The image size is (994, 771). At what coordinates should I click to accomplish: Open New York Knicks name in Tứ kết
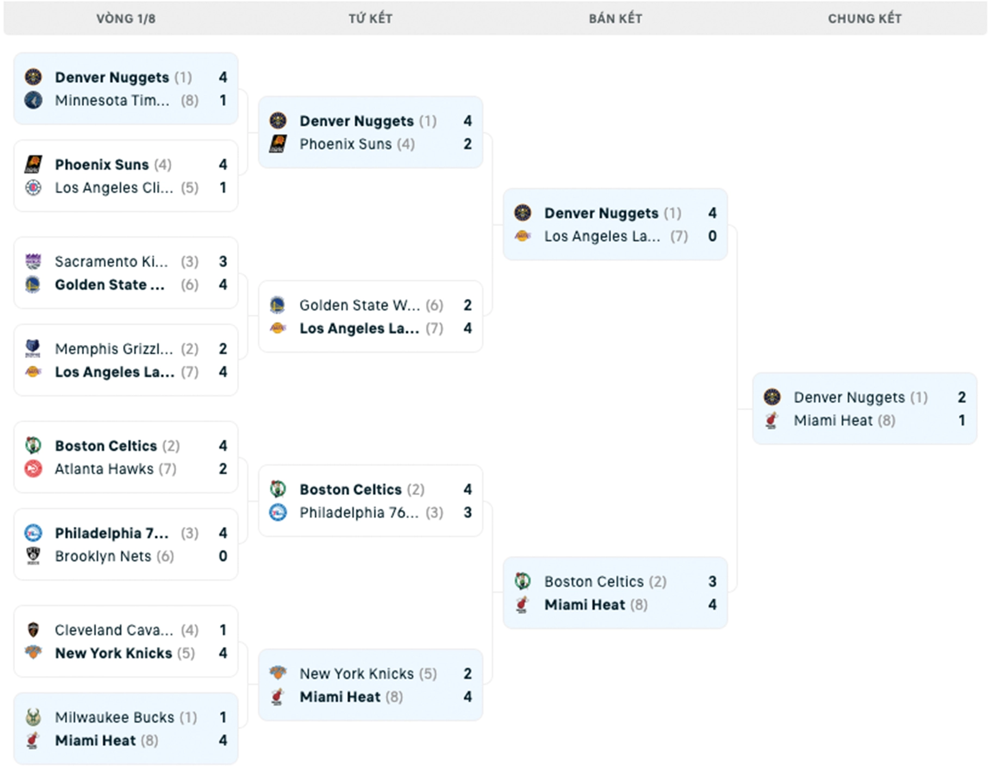click(357, 674)
